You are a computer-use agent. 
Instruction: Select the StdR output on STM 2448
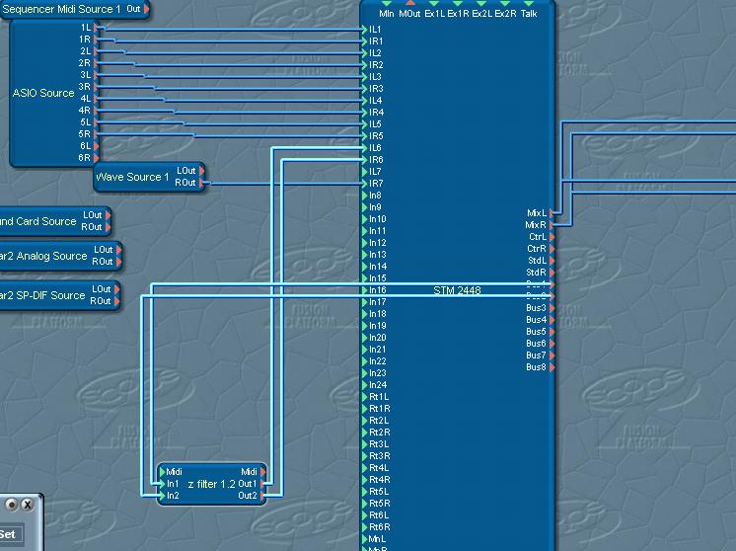(x=552, y=272)
